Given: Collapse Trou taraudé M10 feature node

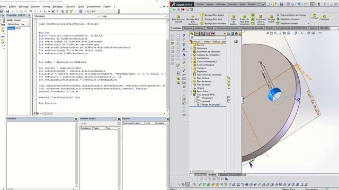Looking at the screenshot, I should coord(191,94).
